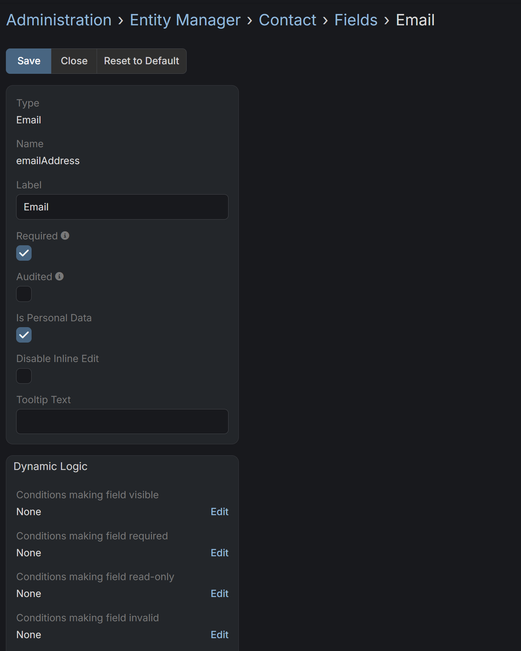The height and width of the screenshot is (651, 521).
Task: Focus the Tooltip Text input field
Action: [x=122, y=422]
